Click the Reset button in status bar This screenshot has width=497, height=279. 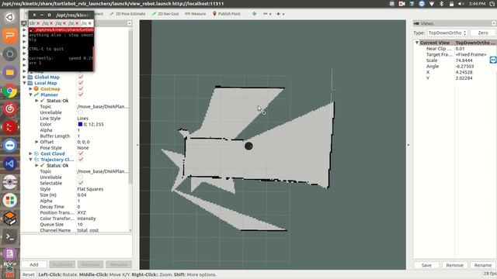point(29,274)
